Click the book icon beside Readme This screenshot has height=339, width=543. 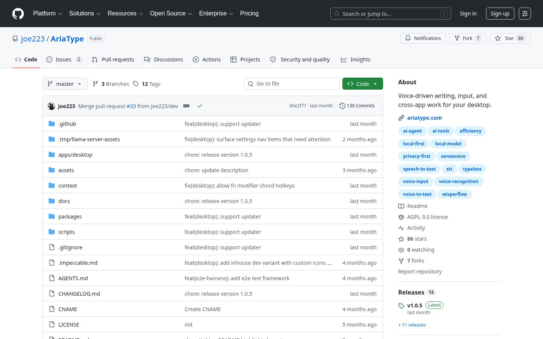coord(401,206)
